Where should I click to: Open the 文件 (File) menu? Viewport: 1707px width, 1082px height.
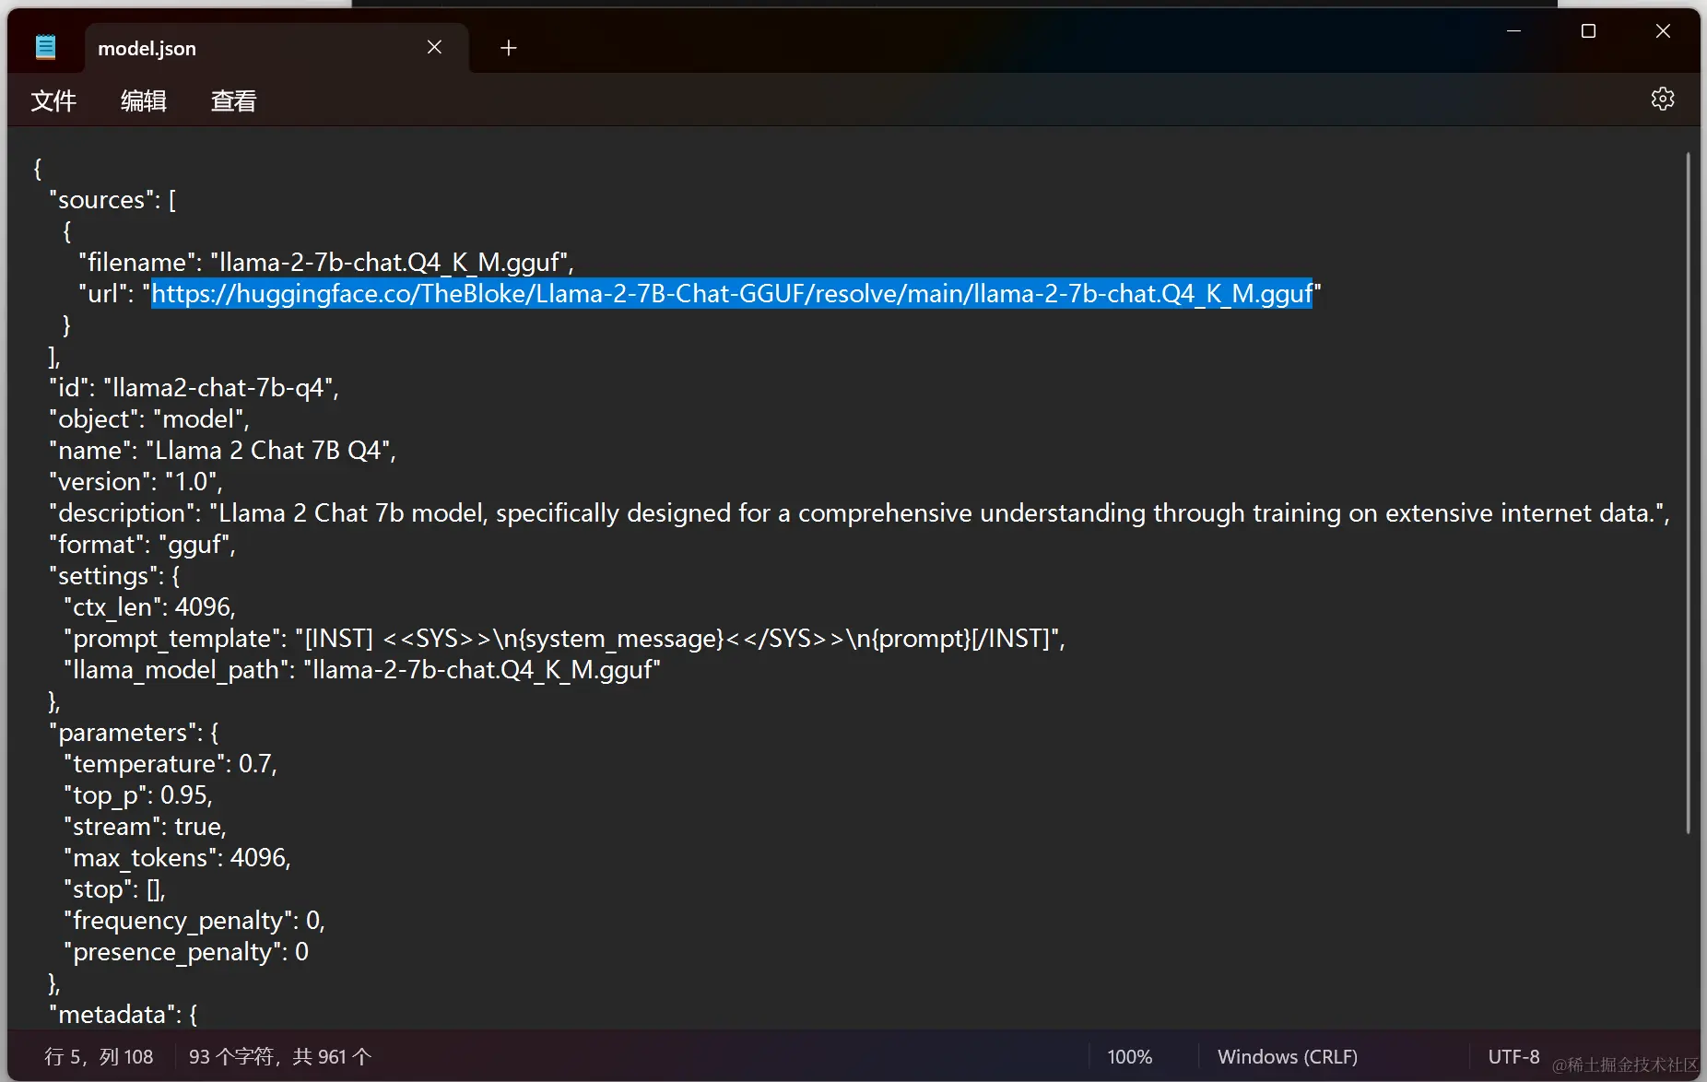[x=53, y=100]
